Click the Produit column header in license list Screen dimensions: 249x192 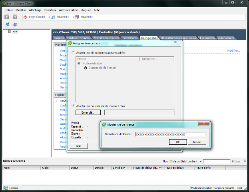point(108,59)
